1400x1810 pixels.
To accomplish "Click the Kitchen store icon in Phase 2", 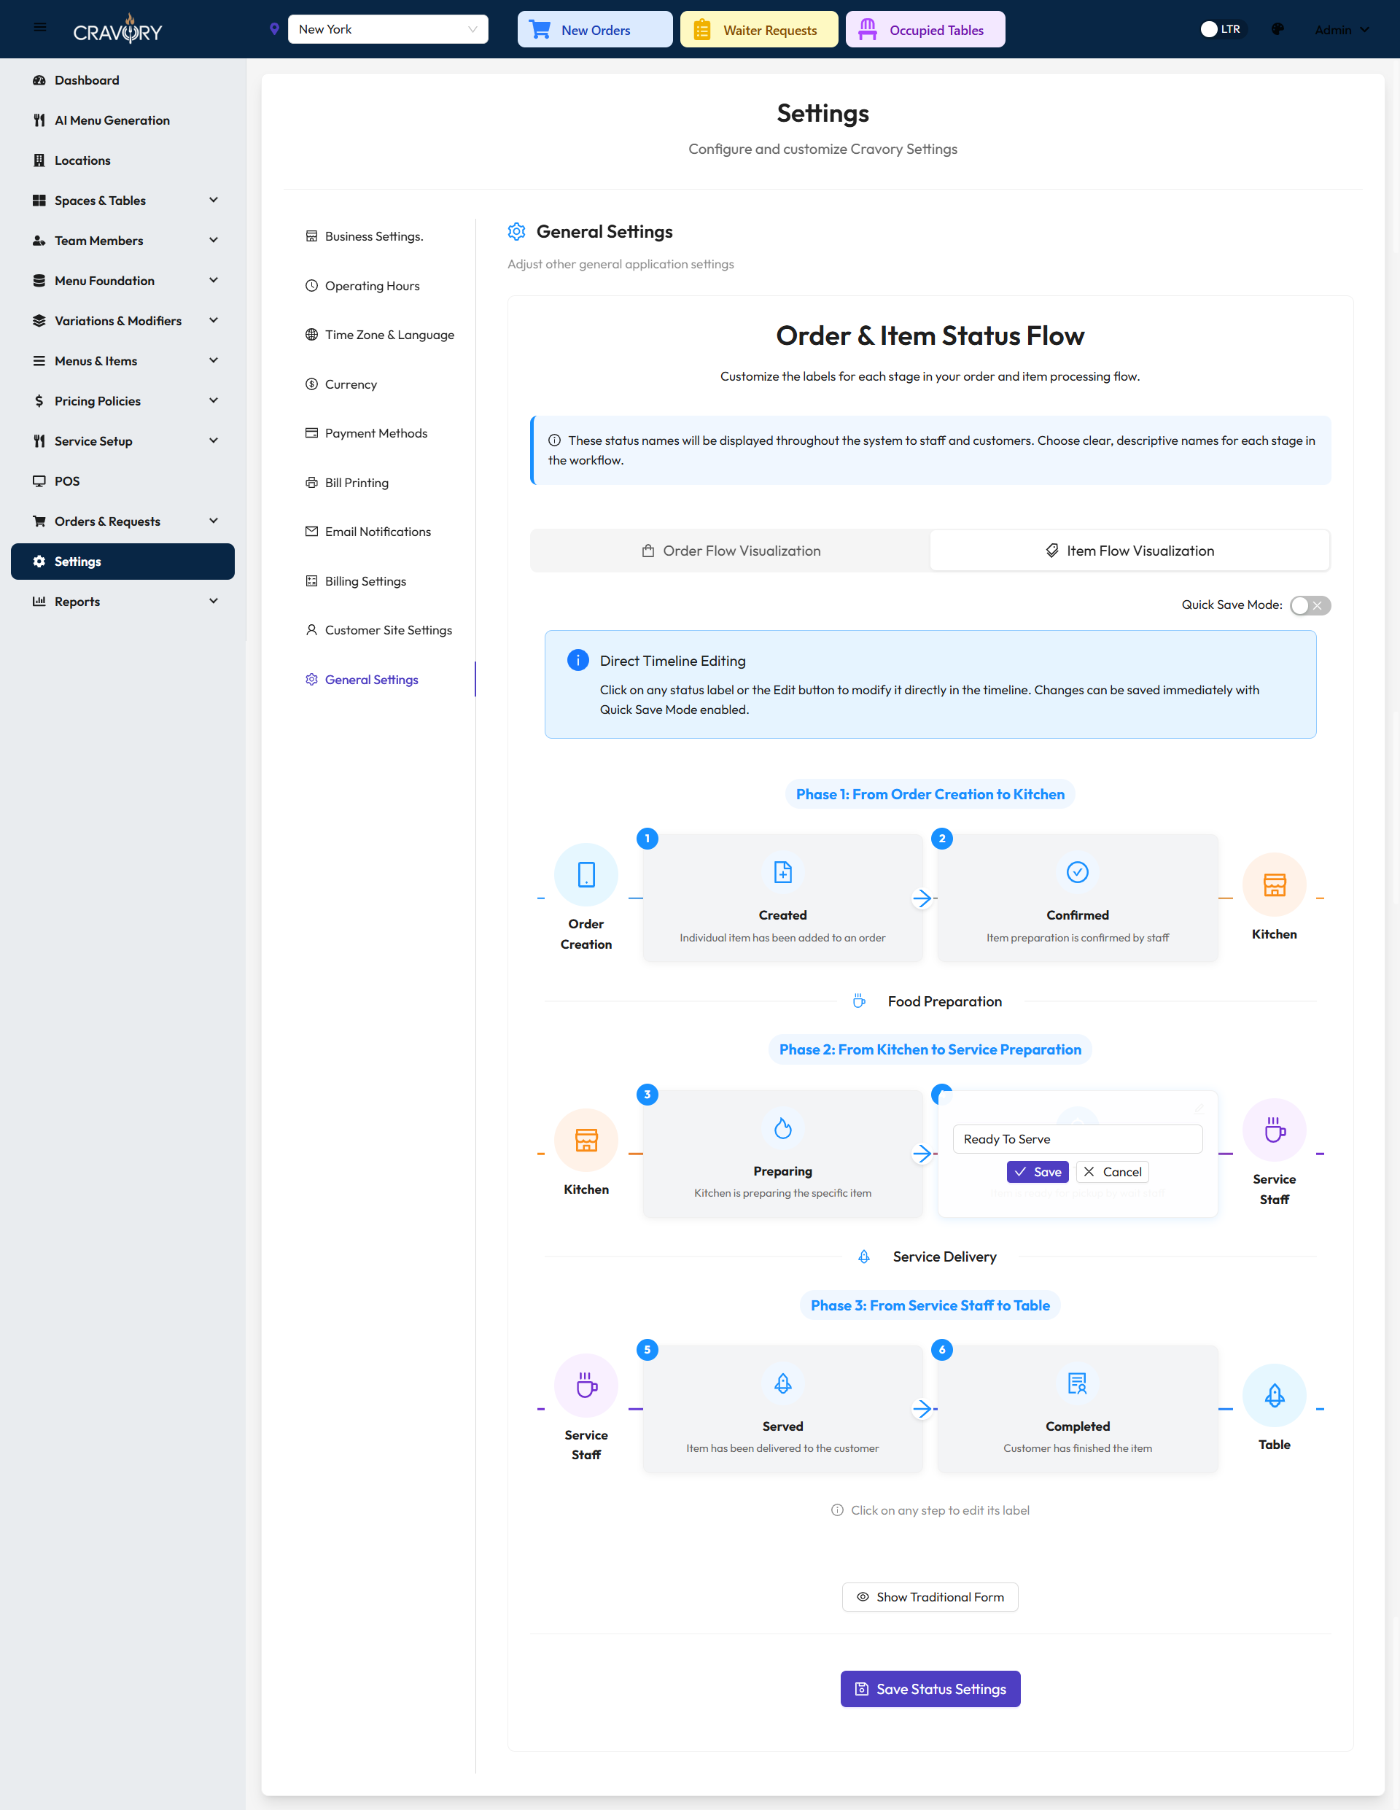I will tap(586, 1141).
